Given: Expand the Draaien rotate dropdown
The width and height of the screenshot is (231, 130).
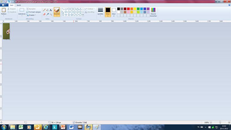Looking at the screenshot, I should click(35, 15).
